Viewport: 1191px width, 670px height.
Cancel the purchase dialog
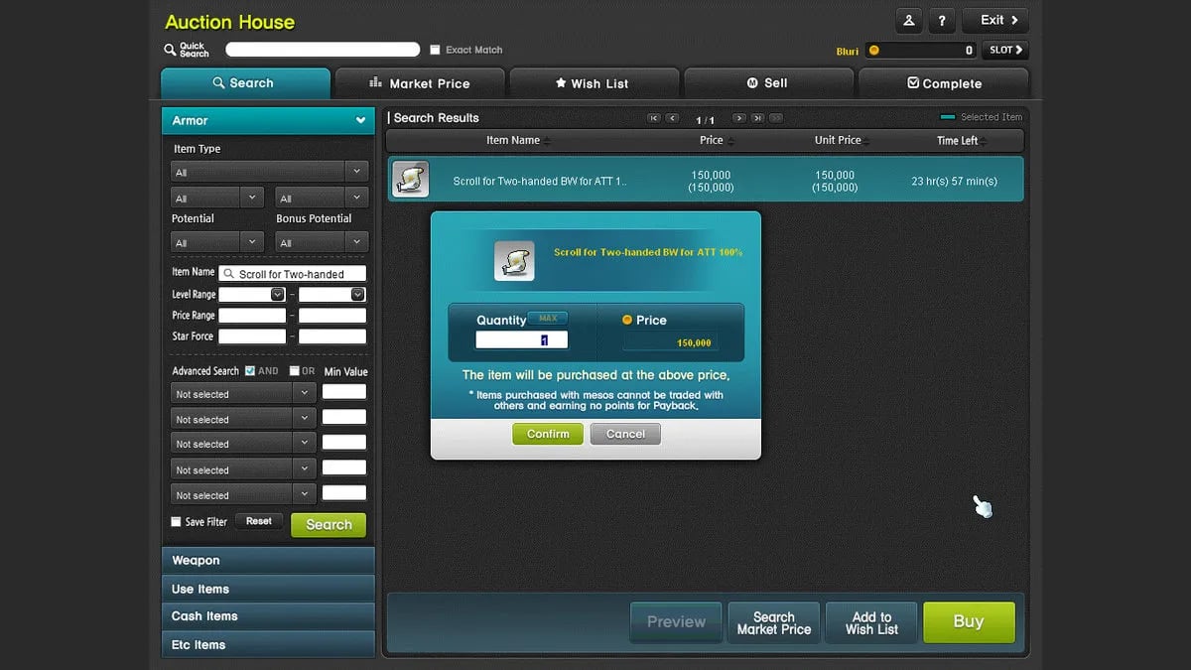coord(625,434)
